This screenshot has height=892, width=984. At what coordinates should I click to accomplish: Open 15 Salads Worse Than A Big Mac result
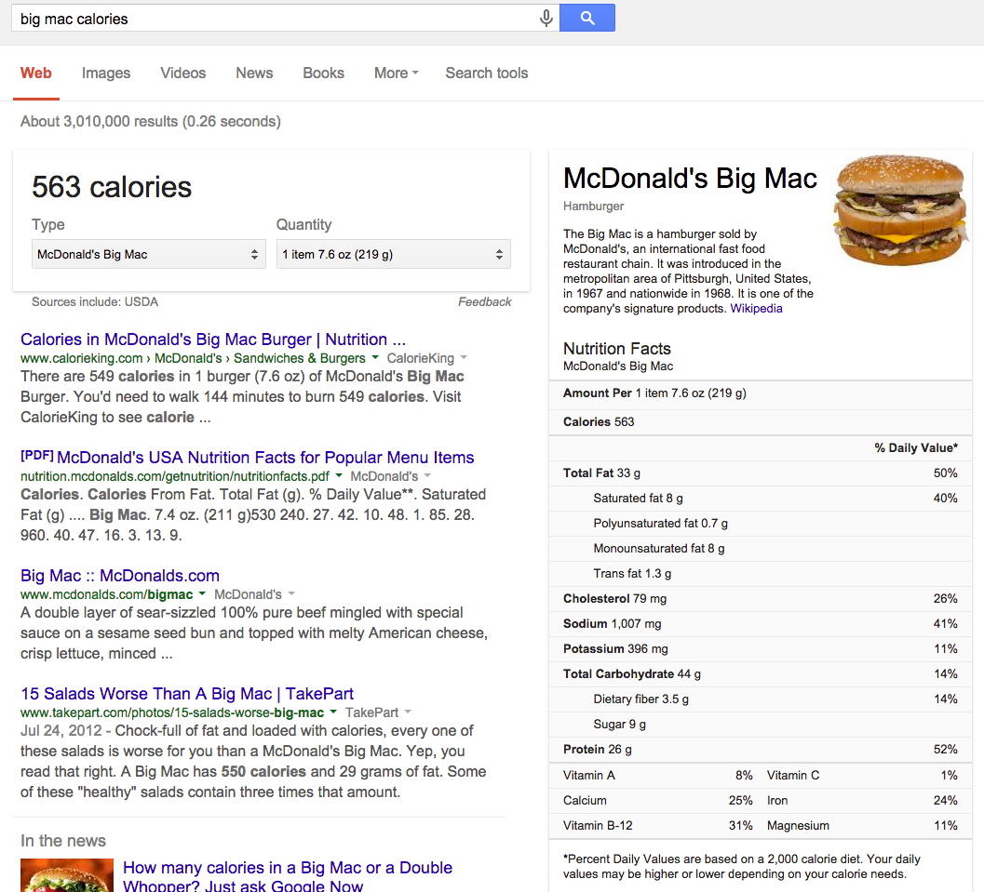187,694
